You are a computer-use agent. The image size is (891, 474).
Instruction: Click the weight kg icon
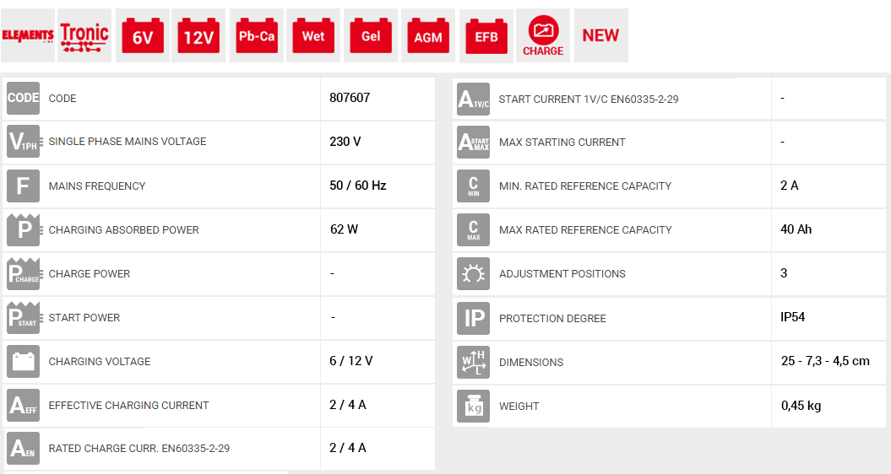473,406
